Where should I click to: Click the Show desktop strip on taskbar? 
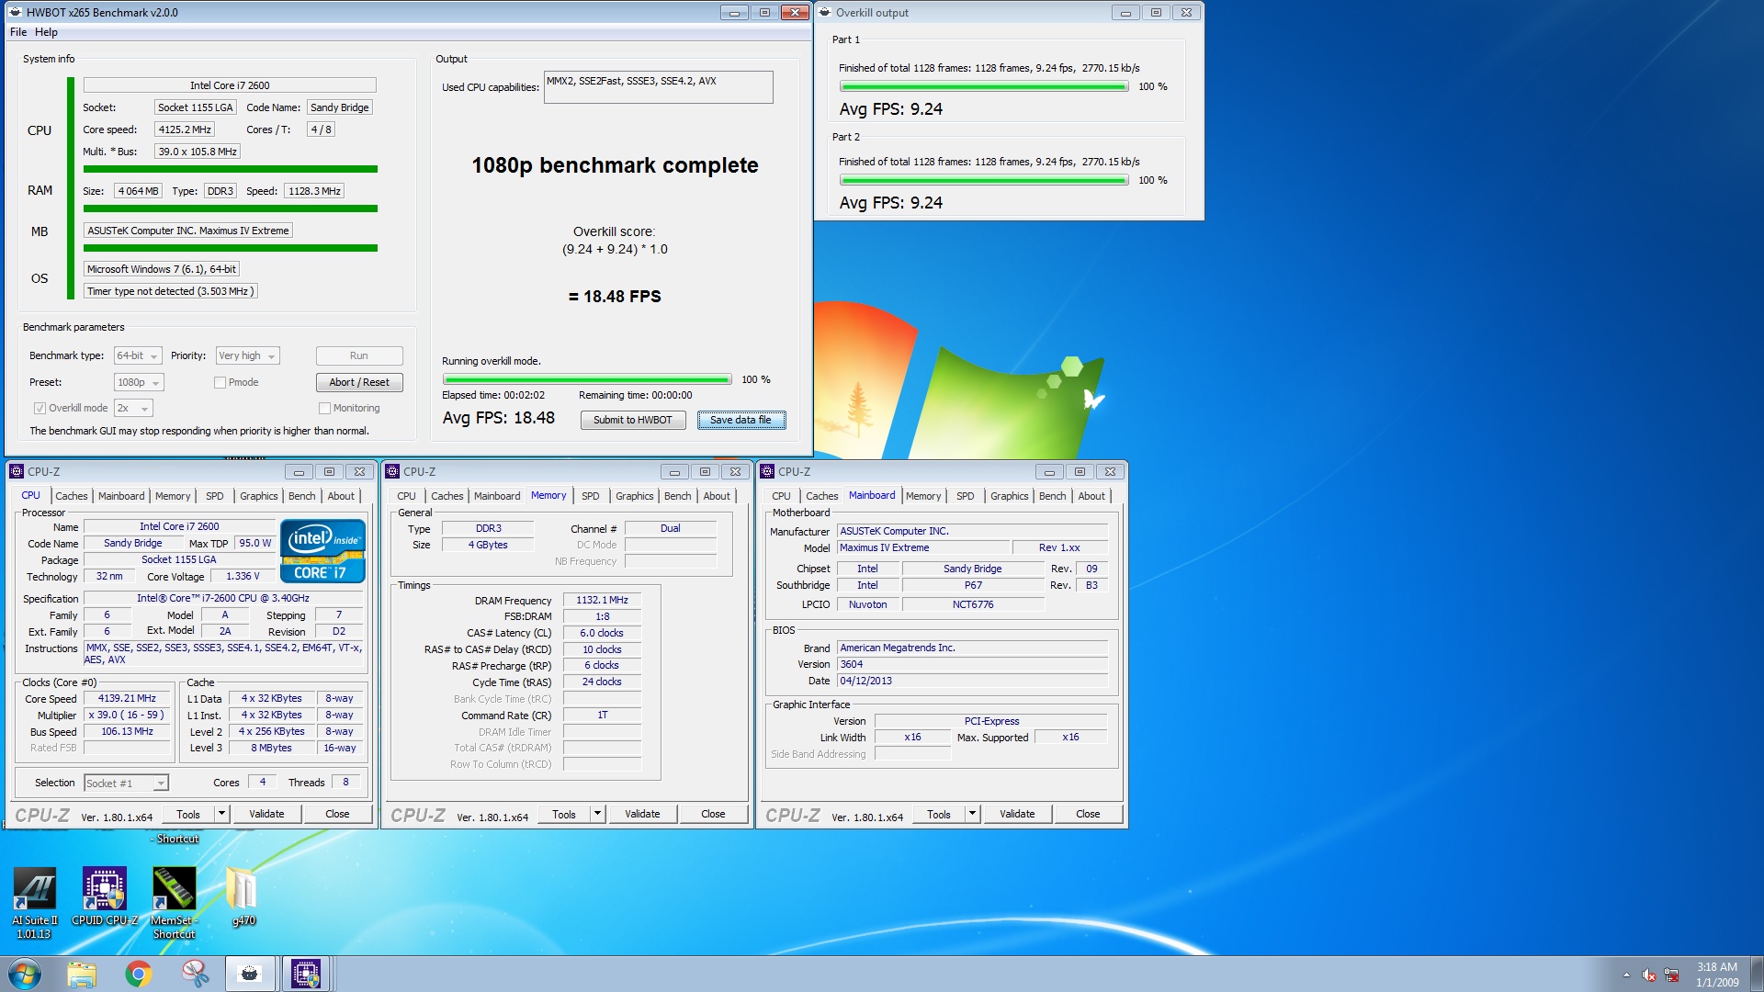[1757, 975]
